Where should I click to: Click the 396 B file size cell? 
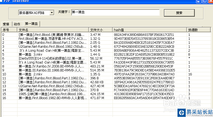point(94,78)
